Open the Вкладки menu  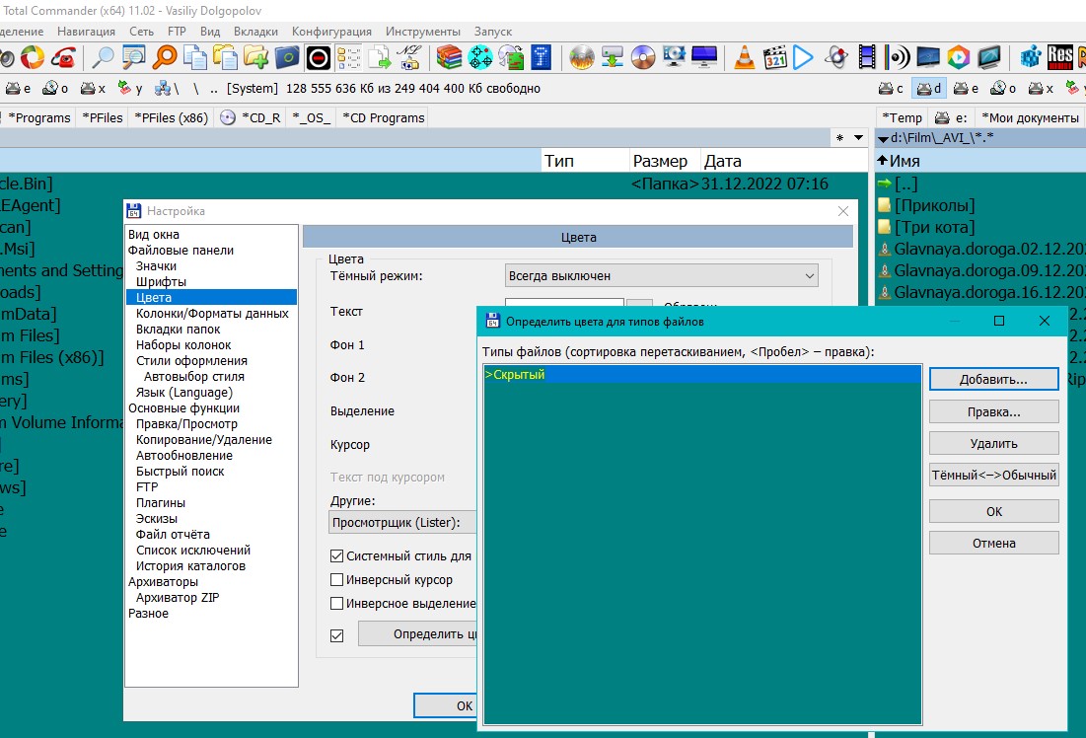(255, 32)
